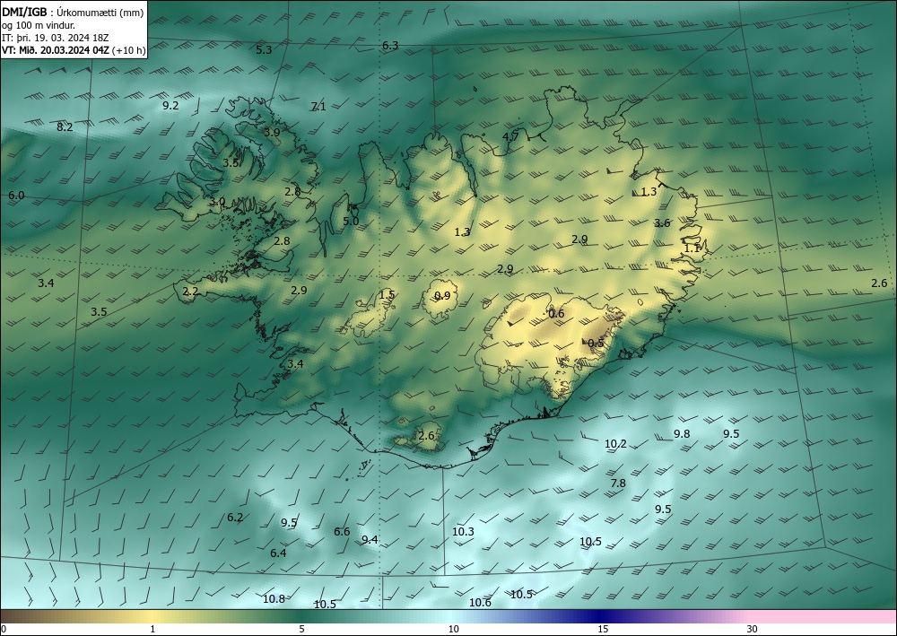The height and width of the screenshot is (636, 897).
Task: Select the 4.7 value on the north coast
Action: pos(510,136)
